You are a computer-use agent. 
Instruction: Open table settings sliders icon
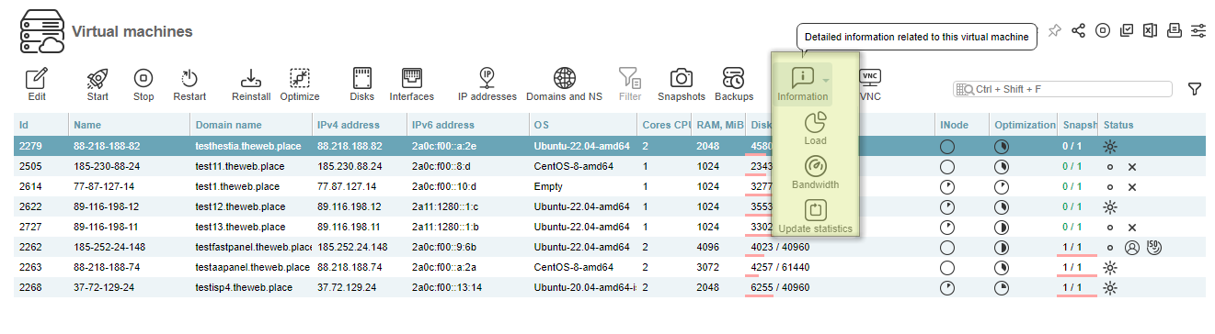coord(1198,30)
